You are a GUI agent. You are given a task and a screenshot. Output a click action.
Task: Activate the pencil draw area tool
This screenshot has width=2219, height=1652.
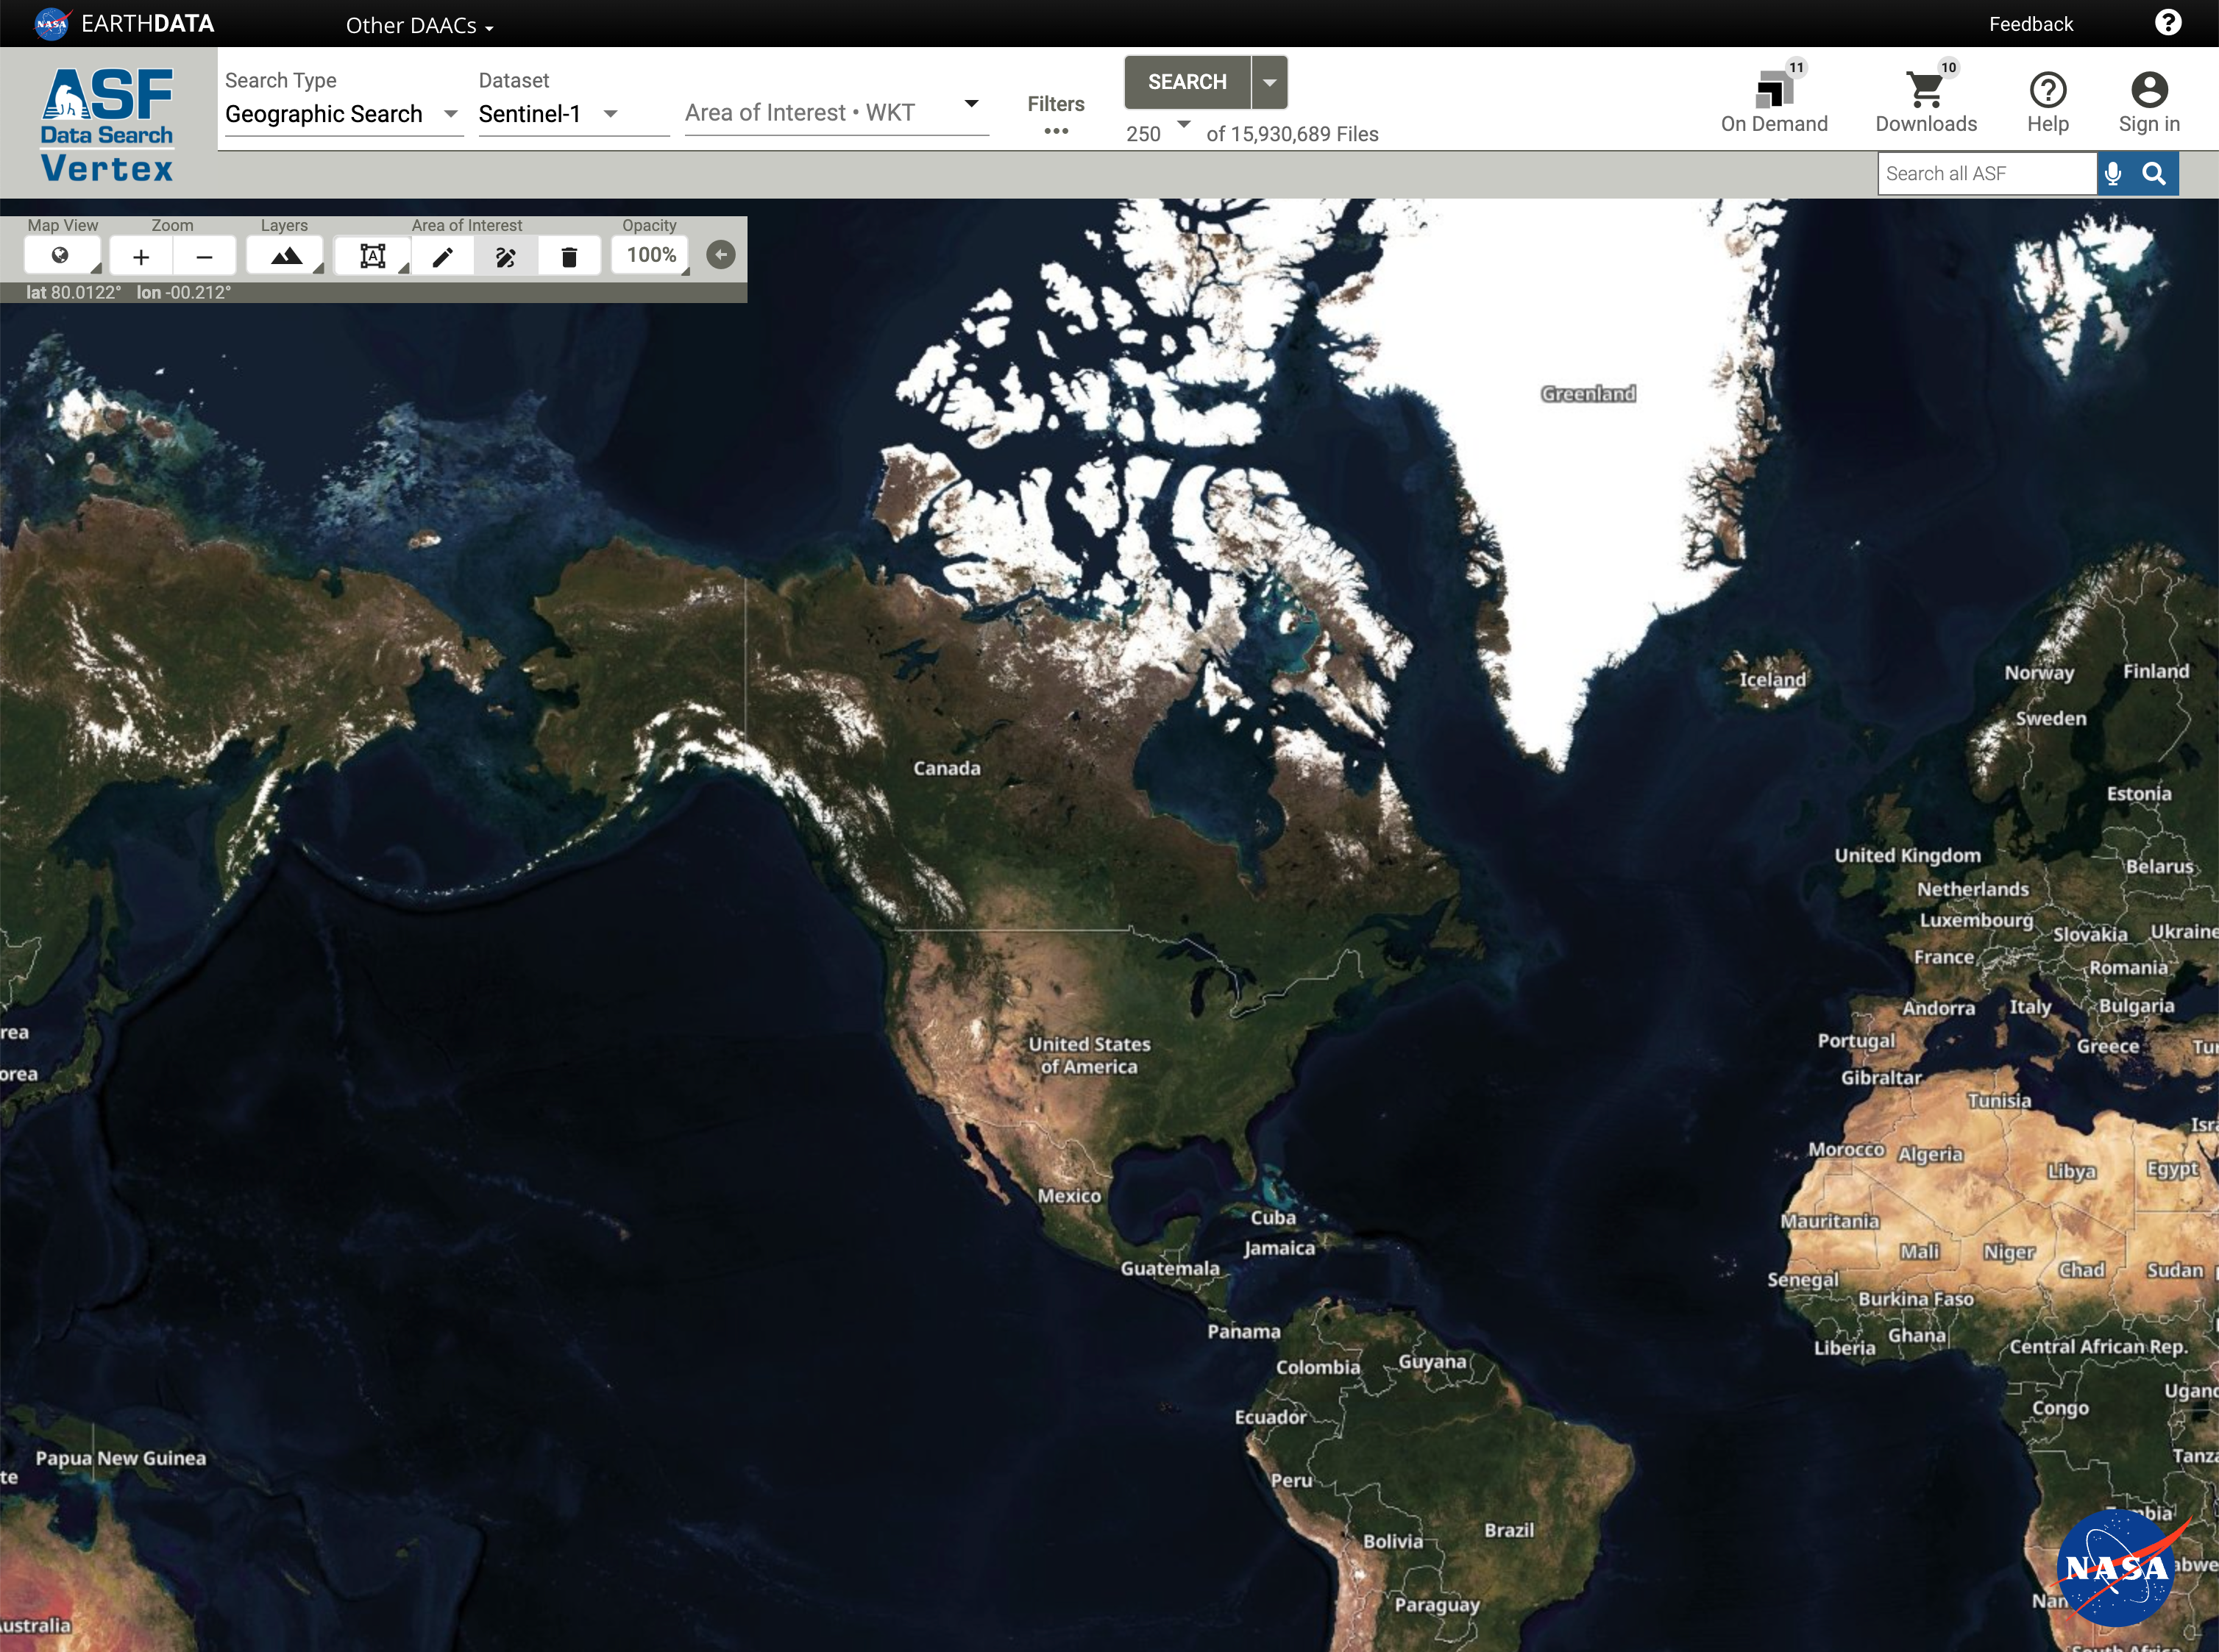click(443, 257)
